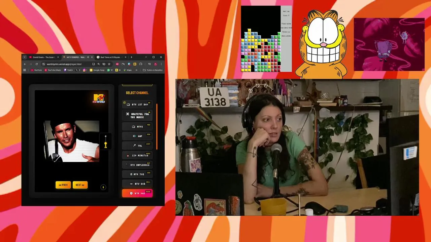This screenshot has height=242, width=431.
Task: Select the MTV 70S channel
Action: 137,174
